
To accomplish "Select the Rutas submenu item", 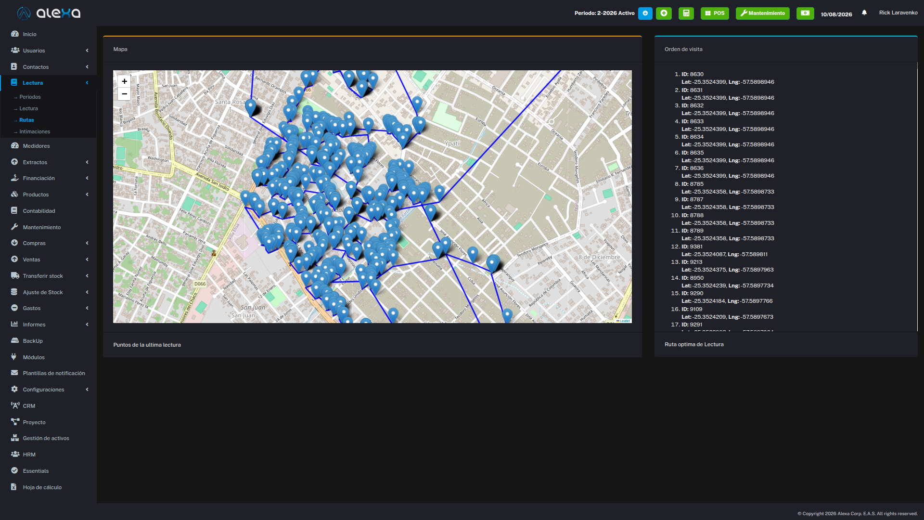I will click(26, 120).
